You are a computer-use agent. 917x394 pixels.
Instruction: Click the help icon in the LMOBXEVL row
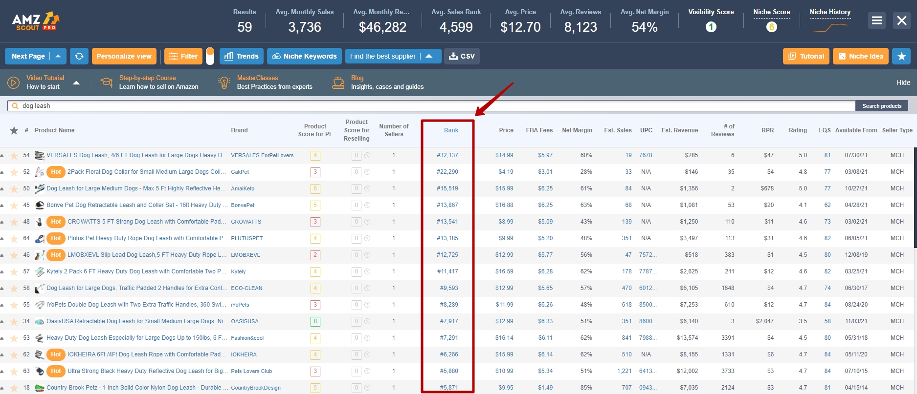pos(367,255)
